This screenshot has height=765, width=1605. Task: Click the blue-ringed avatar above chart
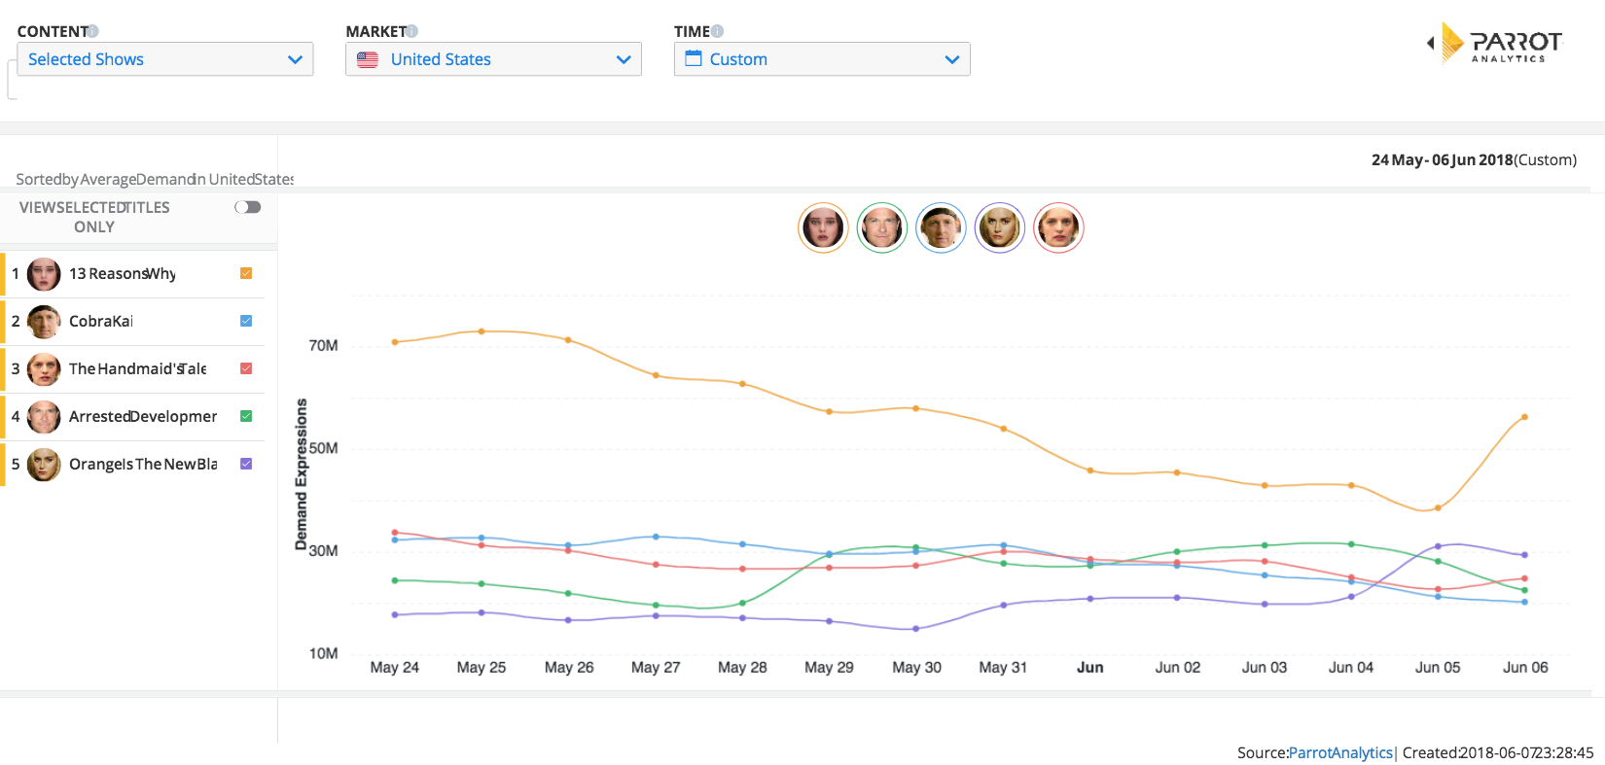coord(941,228)
